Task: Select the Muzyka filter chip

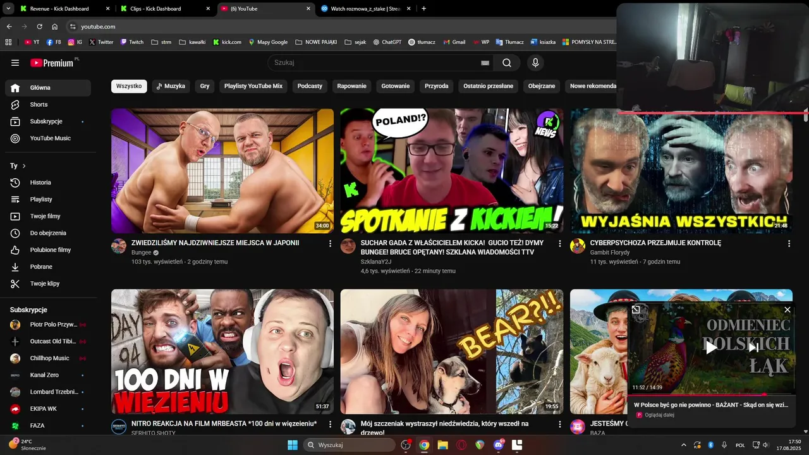Action: tap(171, 86)
